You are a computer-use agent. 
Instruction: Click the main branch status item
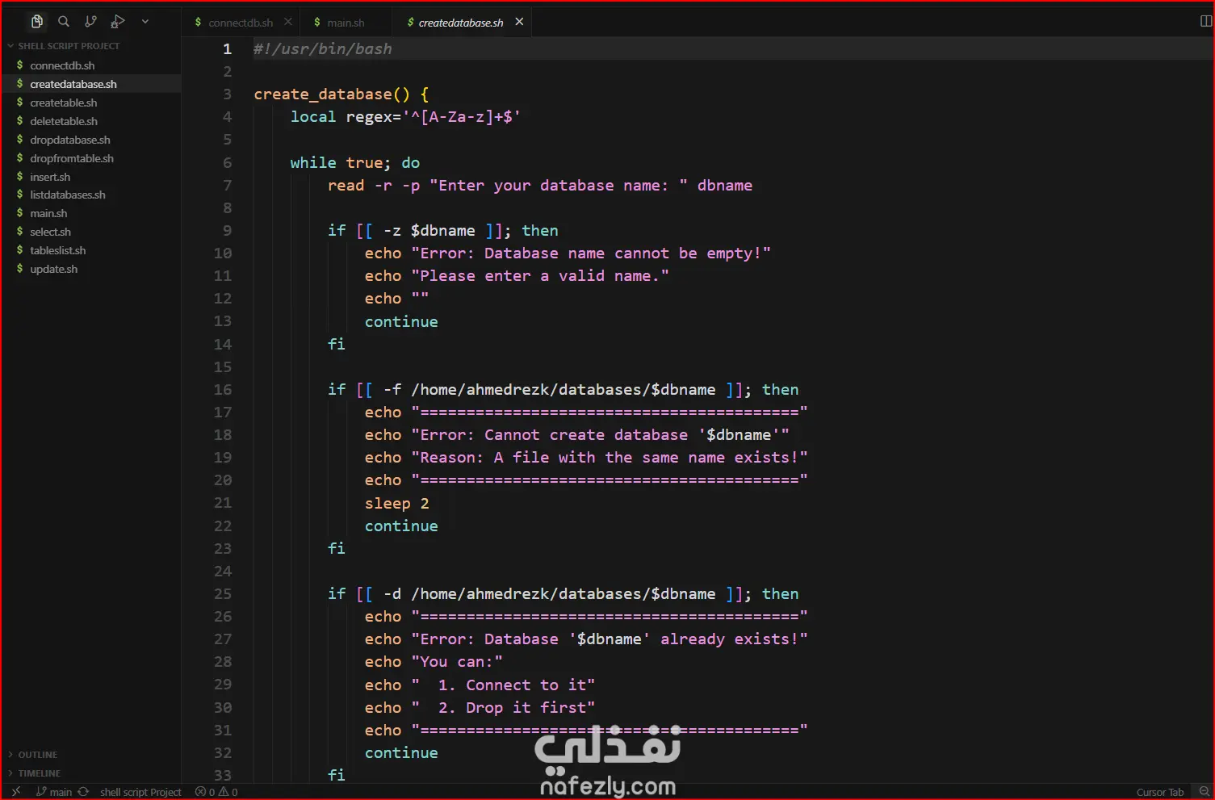point(54,792)
